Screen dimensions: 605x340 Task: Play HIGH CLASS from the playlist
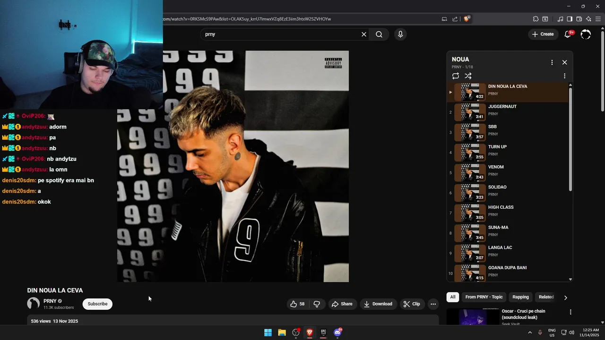pos(508,213)
